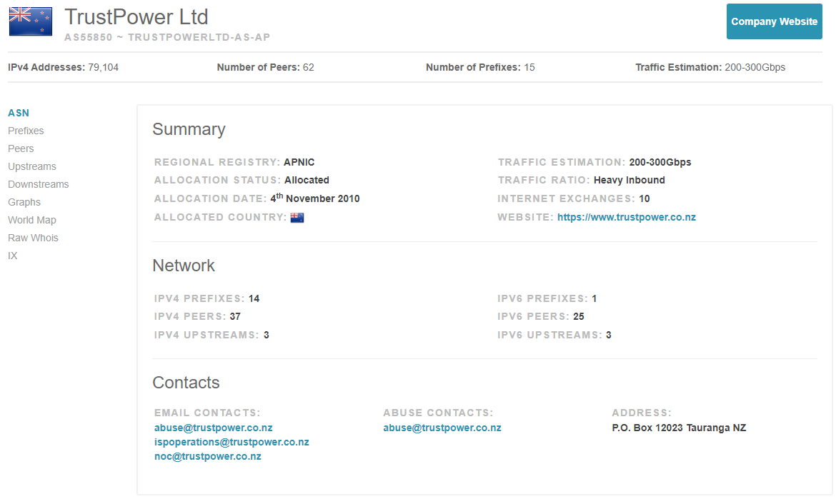Screen dimensions: 836x499
Task: Open the Graphs sidebar item
Action: [x=24, y=202]
